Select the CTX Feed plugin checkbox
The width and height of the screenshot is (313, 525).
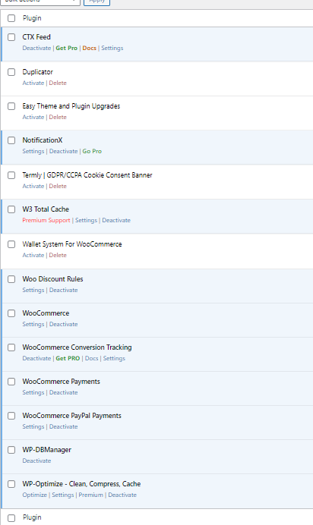tap(11, 37)
